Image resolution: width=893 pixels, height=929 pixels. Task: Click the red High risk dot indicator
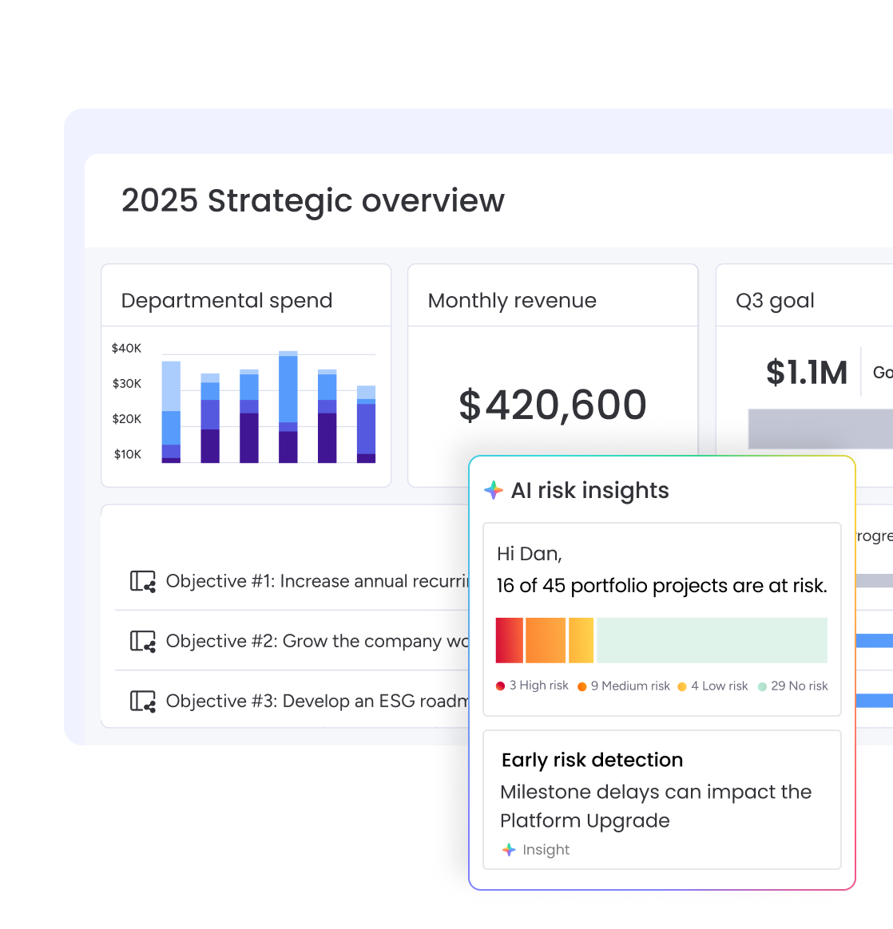499,685
